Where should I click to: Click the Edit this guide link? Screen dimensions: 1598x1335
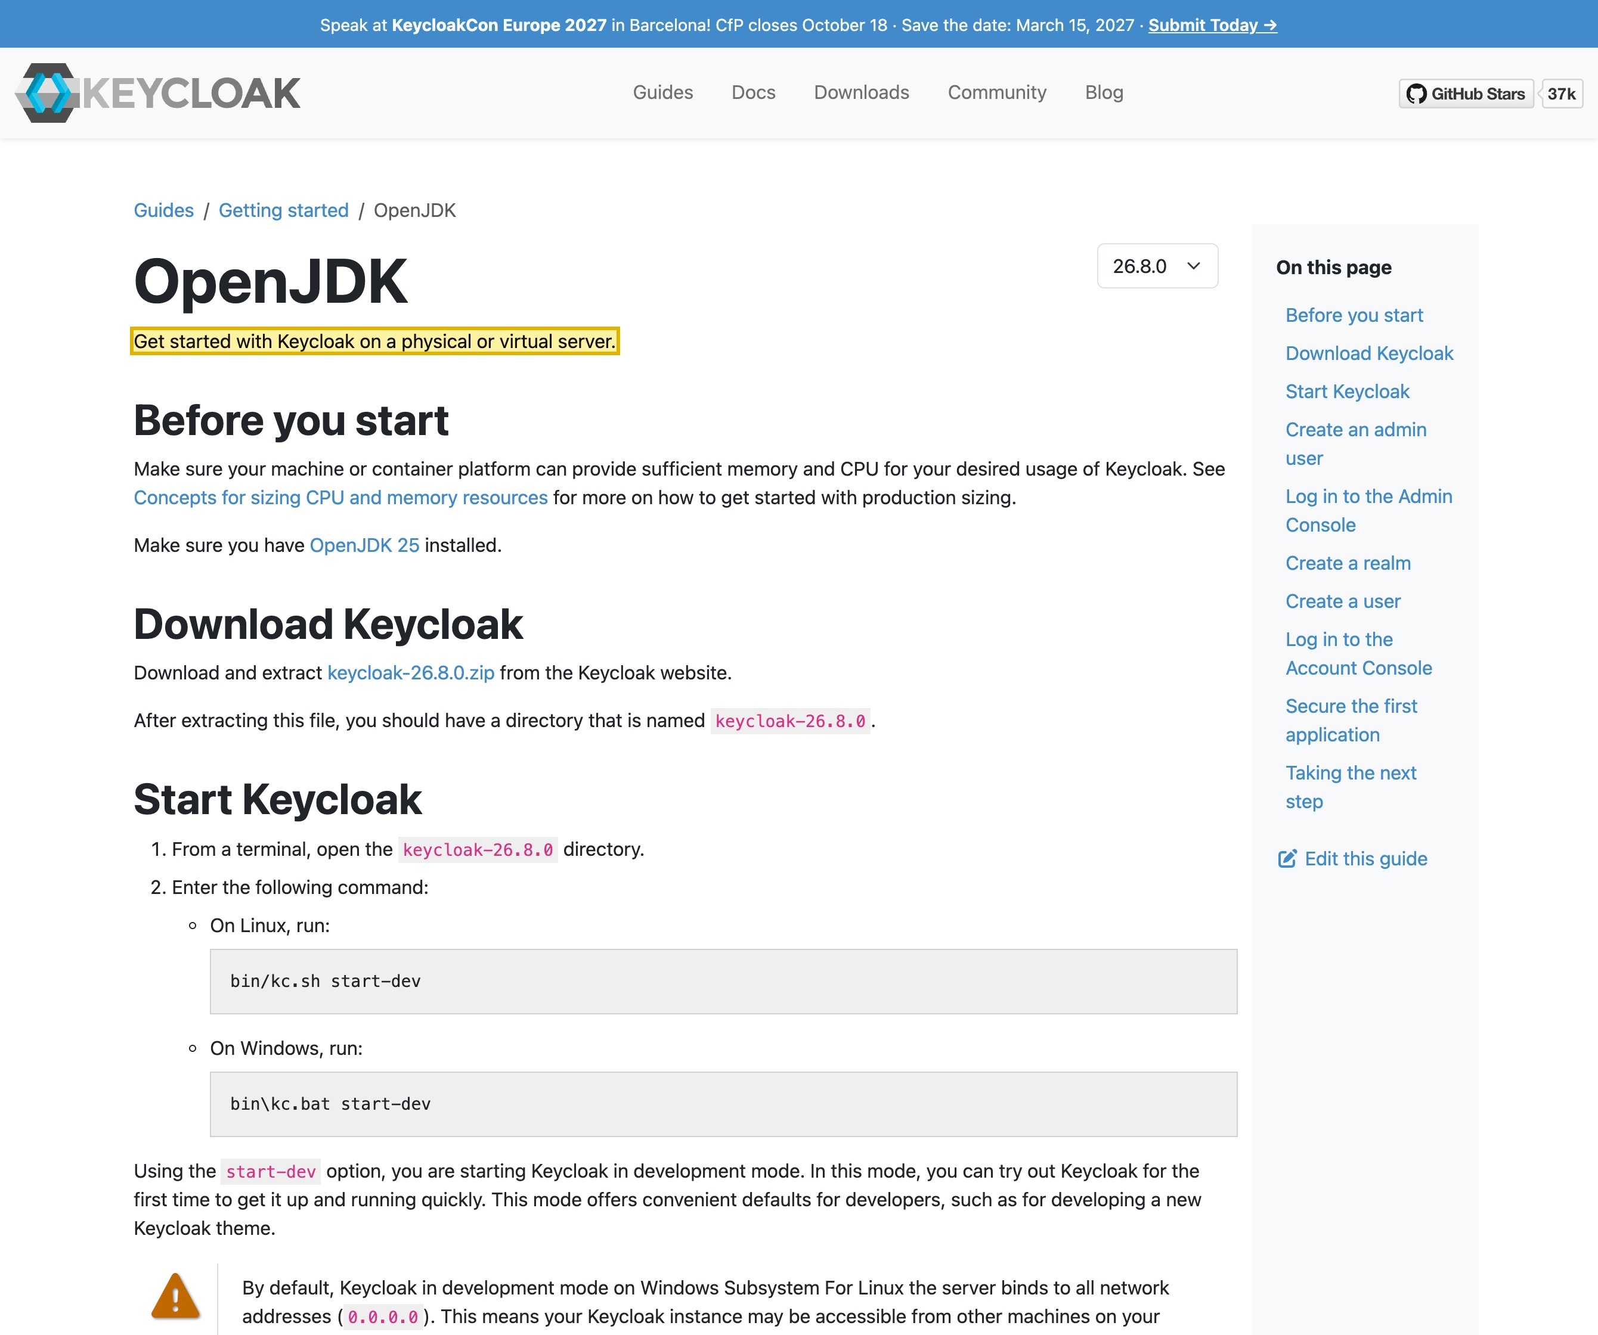1366,859
